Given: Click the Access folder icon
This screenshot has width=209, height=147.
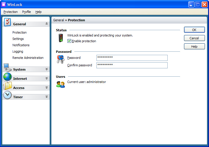Looking at the screenshot, I should pyautogui.click(x=7, y=86).
